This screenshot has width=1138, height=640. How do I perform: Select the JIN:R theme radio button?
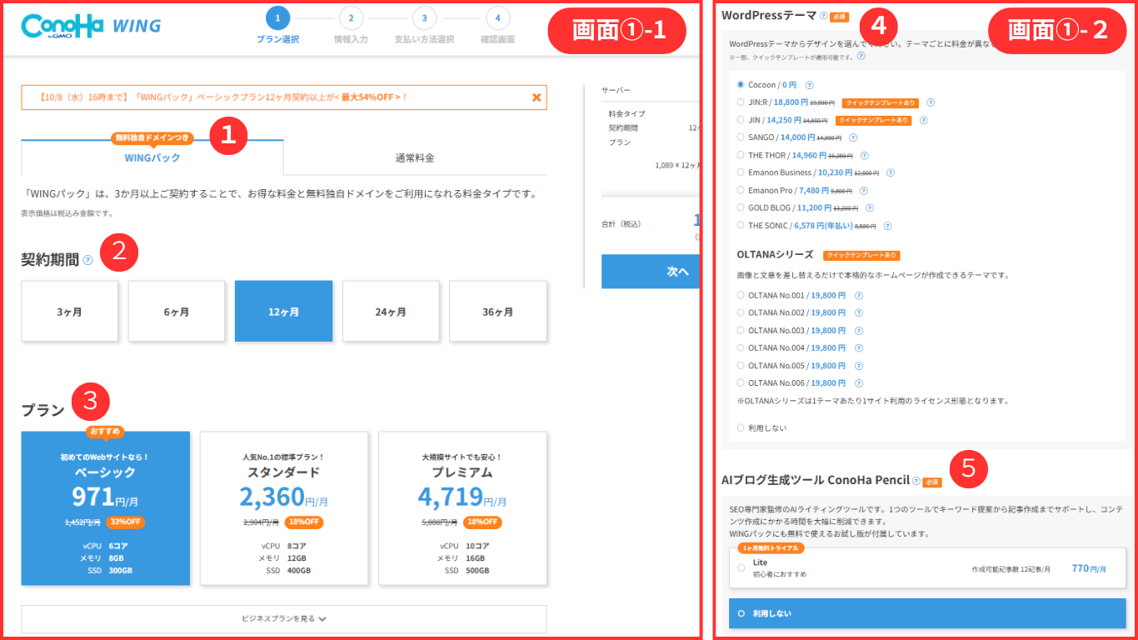[741, 102]
